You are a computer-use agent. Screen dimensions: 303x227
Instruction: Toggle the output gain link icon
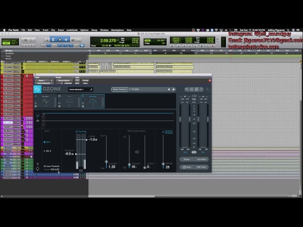[x=203, y=152]
